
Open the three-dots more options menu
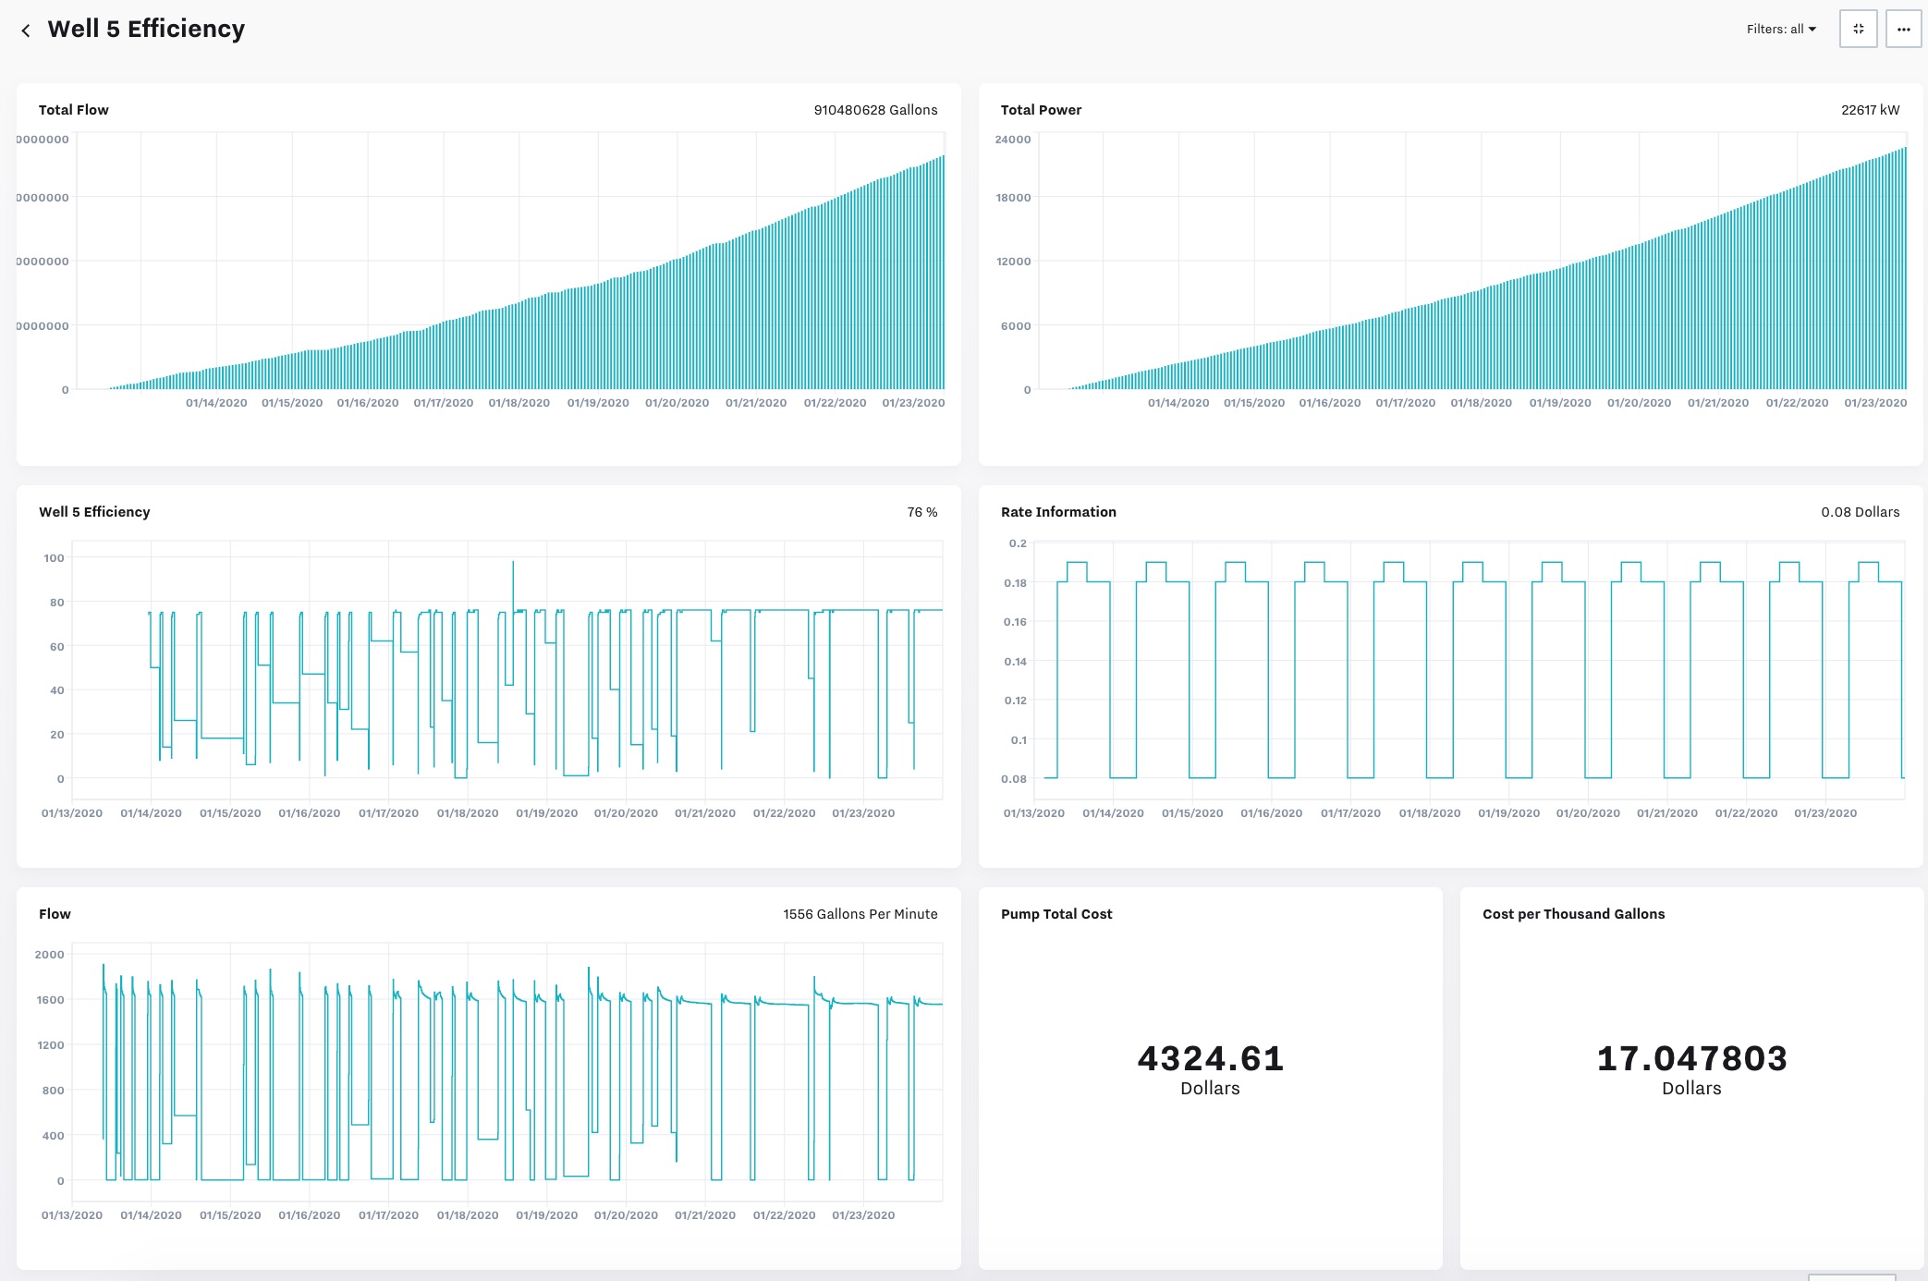1903,29
